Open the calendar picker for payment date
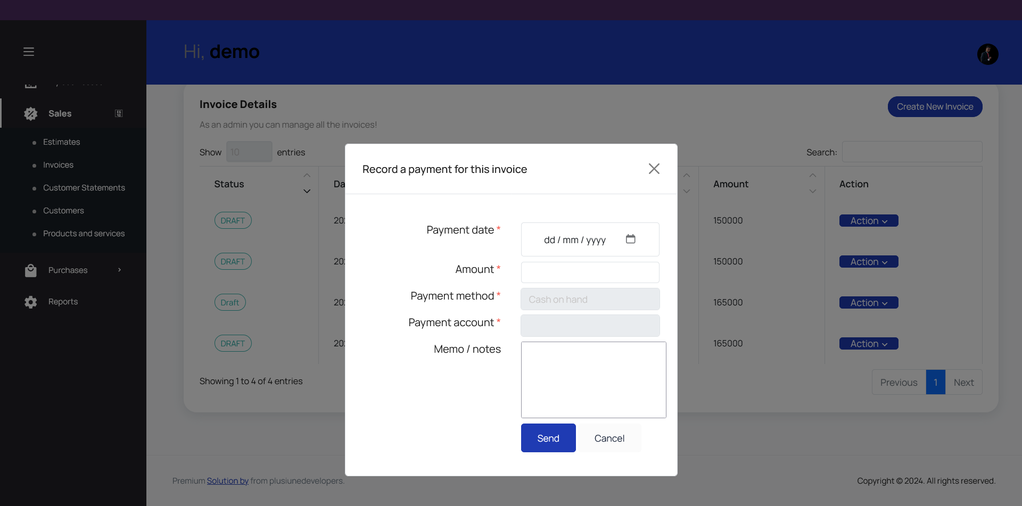 [631, 239]
